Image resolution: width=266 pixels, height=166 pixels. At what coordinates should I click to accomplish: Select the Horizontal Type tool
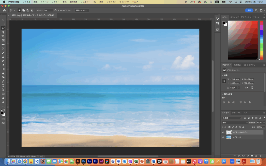point(3,85)
